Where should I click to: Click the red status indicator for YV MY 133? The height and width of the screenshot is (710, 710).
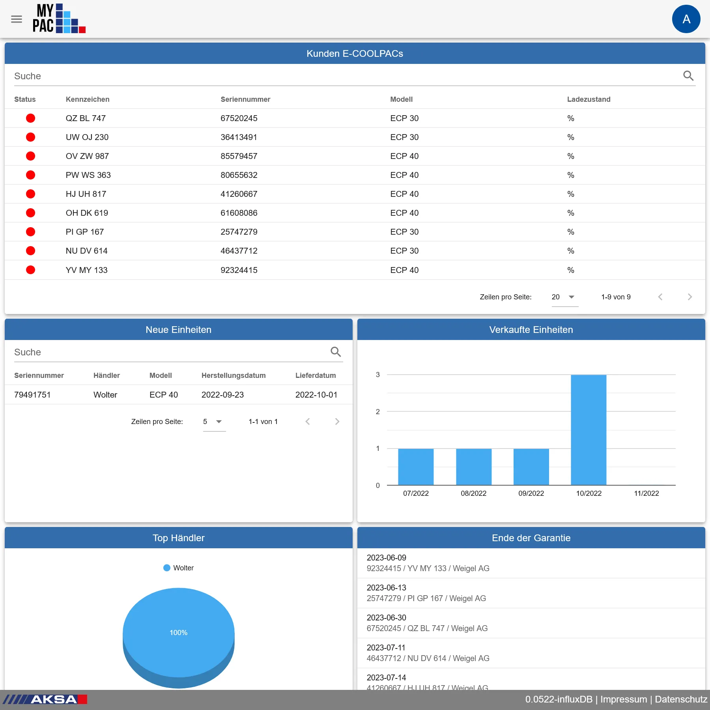pyautogui.click(x=30, y=270)
